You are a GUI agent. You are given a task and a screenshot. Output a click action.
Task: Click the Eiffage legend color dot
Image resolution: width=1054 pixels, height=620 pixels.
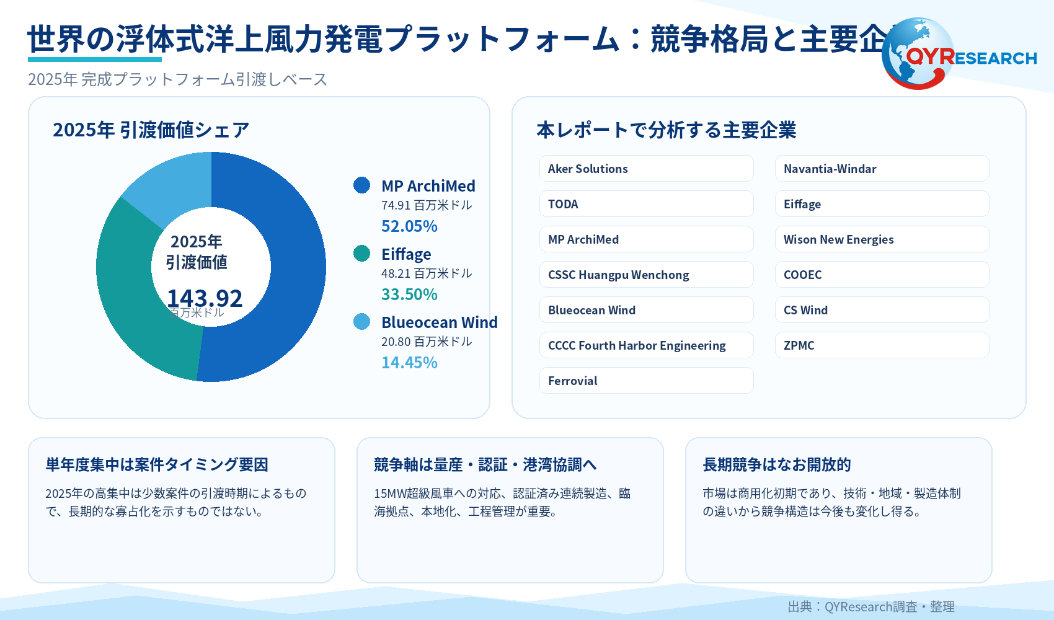[x=361, y=253]
